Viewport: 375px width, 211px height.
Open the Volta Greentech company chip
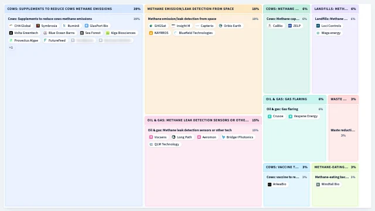[23, 33]
